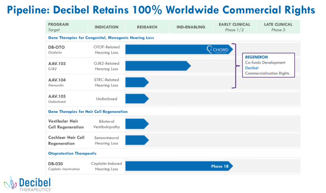Click the EARLY CLINICAL Phase 1/2 header
Viewport: 326px width, 193px height.
[x=234, y=27]
